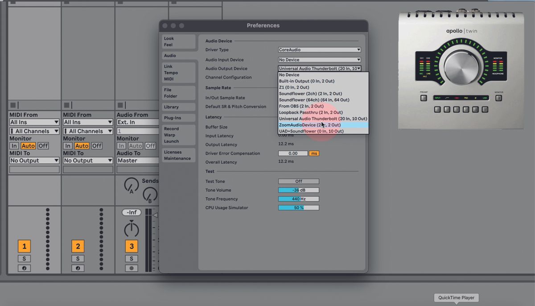535x306 pixels.
Task: Open the File Folder preferences tab
Action: pos(178,93)
